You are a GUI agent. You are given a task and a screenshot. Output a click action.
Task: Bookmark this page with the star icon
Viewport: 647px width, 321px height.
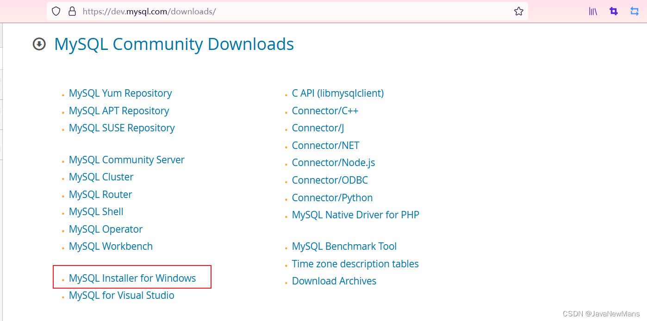(518, 11)
